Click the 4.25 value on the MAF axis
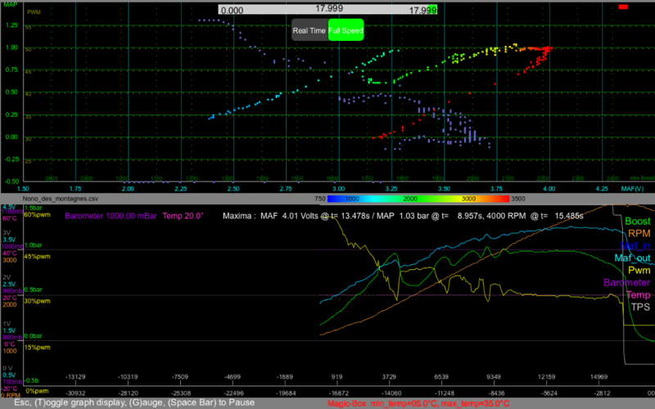 pyautogui.click(x=602, y=189)
